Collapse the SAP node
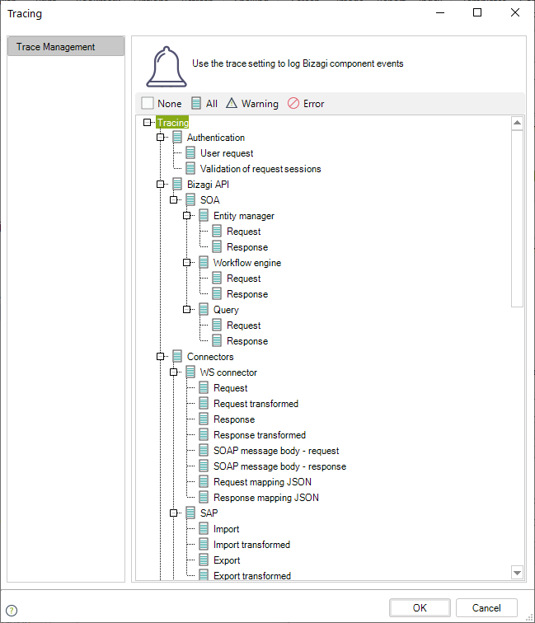The image size is (535, 623). click(173, 513)
